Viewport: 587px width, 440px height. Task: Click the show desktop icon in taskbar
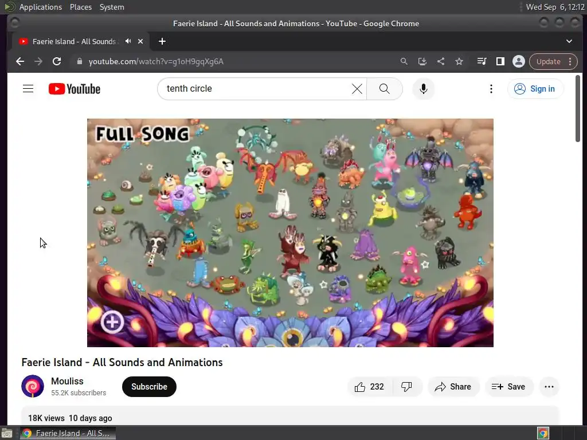[7, 433]
